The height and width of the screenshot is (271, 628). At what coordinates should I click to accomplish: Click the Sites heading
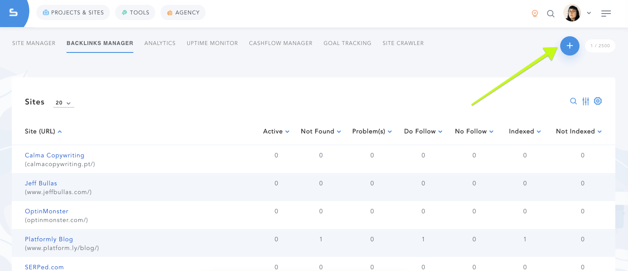[35, 102]
